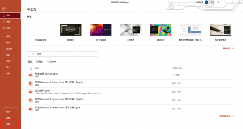Pick the pencil sketch template
The width and height of the screenshot is (243, 129).
tap(220, 30)
